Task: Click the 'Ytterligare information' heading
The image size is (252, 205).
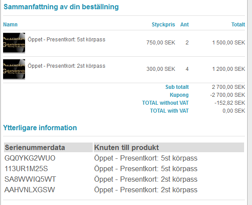Action: [40, 128]
